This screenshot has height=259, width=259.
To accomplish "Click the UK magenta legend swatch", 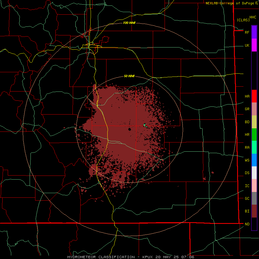I will click(x=254, y=45).
